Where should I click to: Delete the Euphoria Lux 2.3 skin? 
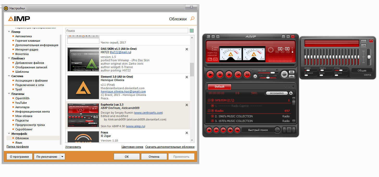point(187,105)
